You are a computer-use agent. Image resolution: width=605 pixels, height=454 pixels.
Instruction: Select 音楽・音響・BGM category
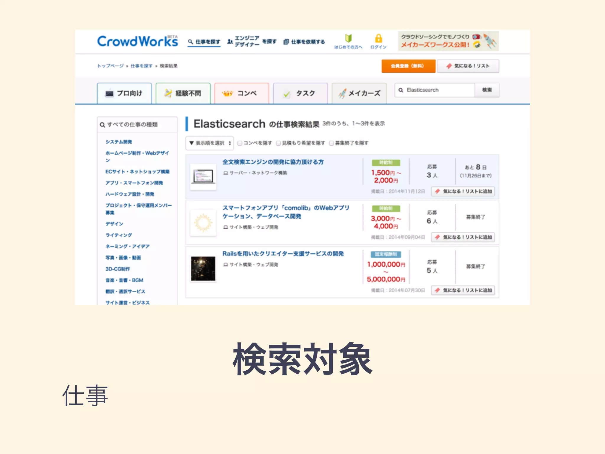tap(124, 280)
